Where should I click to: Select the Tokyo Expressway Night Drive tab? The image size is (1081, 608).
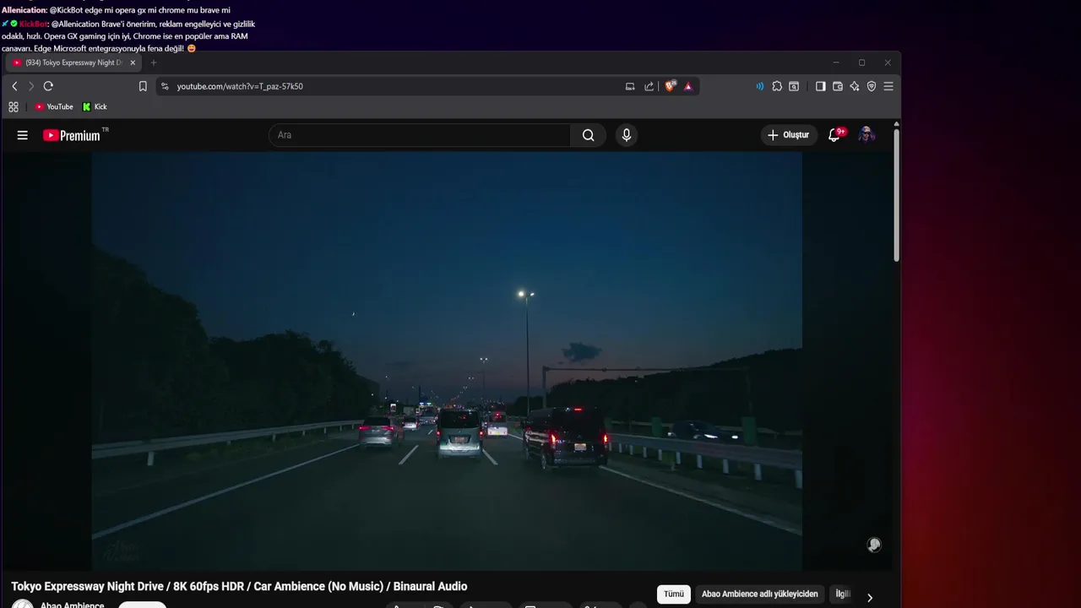click(74, 62)
